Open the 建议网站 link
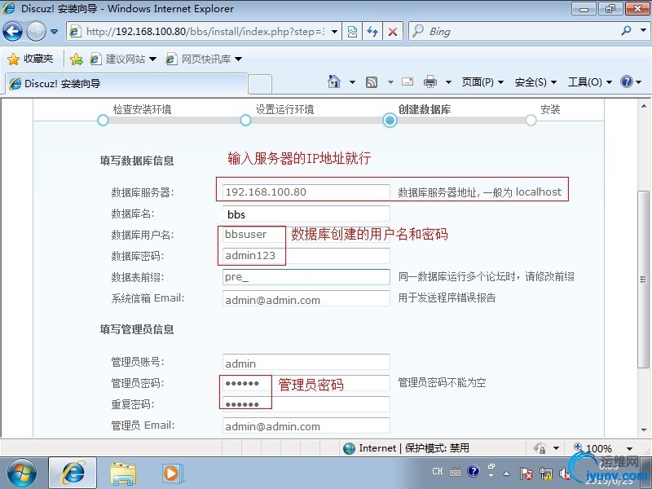The width and height of the screenshot is (652, 489). click(x=123, y=59)
